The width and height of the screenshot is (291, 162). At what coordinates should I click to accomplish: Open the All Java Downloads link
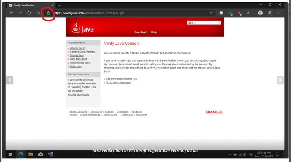[78, 95]
